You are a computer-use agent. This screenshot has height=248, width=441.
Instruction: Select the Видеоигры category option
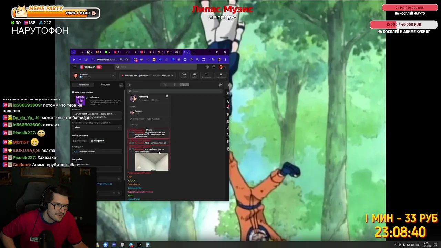pyautogui.click(x=80, y=141)
